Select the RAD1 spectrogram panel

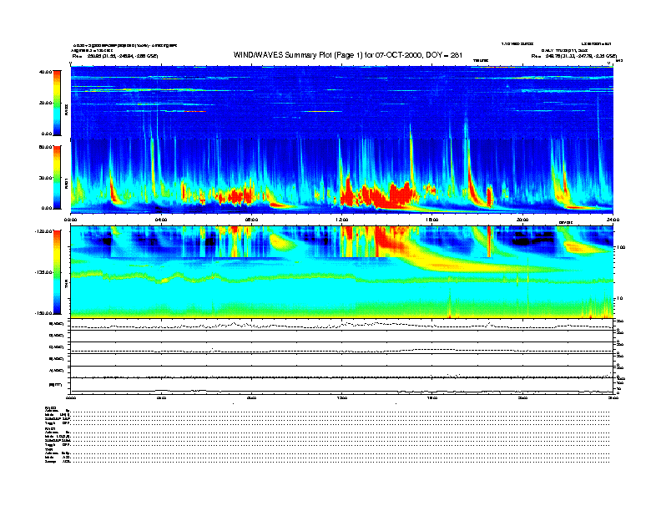[342, 176]
